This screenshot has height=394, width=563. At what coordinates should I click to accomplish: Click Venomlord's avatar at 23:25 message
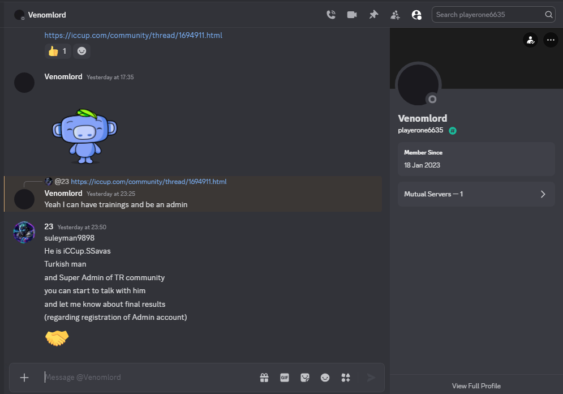click(24, 199)
